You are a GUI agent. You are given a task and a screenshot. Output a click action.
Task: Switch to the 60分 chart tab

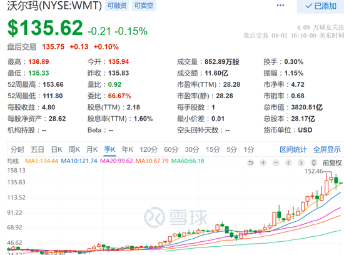[171, 149]
